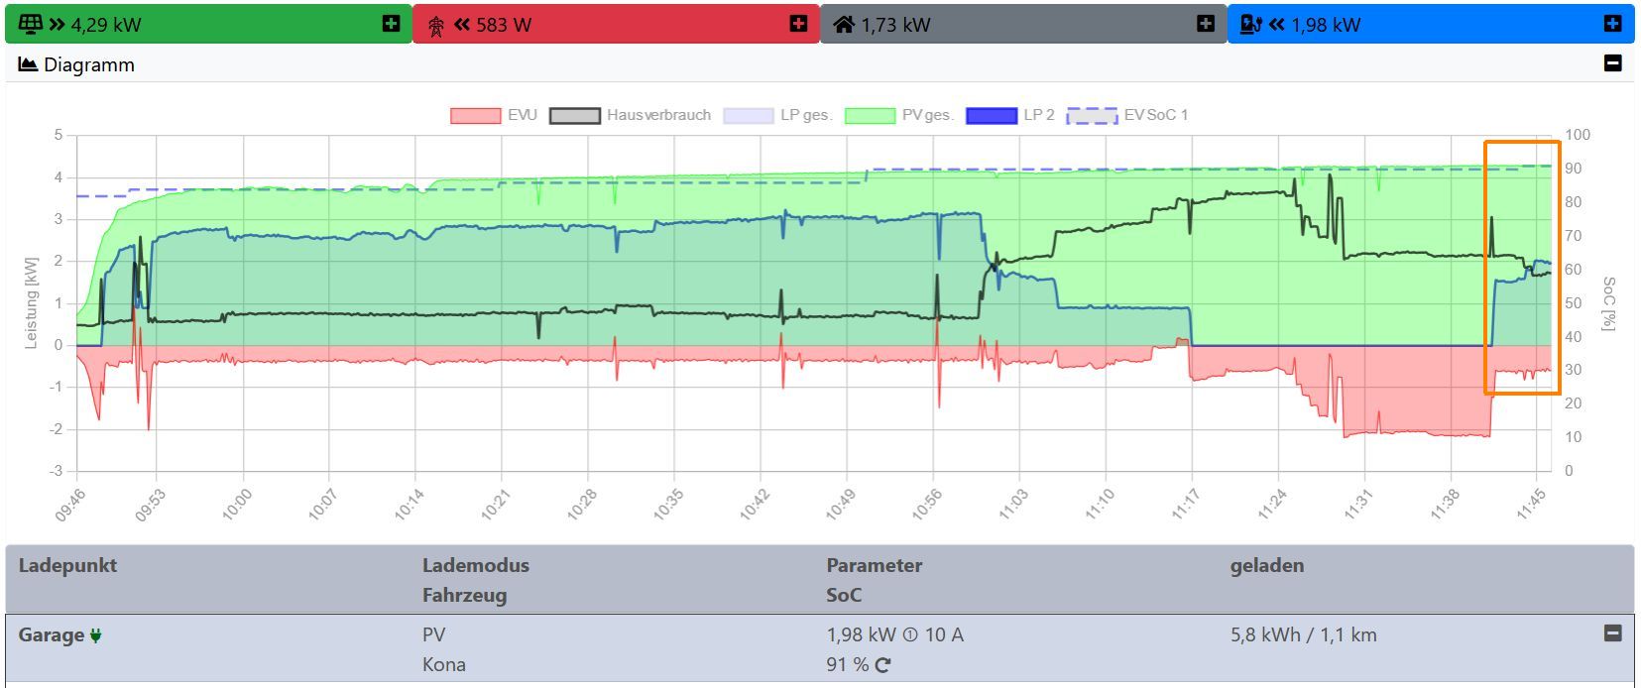Click the Kona vehicle name

coord(443,664)
